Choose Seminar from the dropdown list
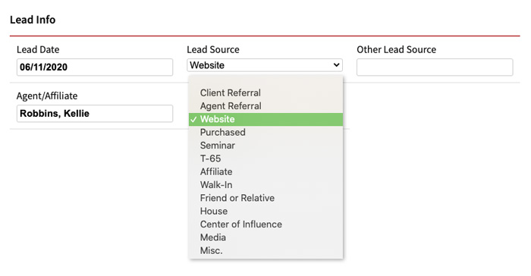 tap(265, 146)
